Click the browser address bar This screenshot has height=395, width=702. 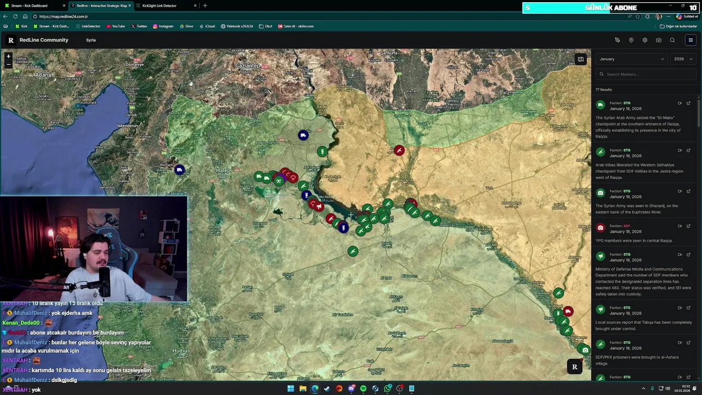click(x=329, y=16)
